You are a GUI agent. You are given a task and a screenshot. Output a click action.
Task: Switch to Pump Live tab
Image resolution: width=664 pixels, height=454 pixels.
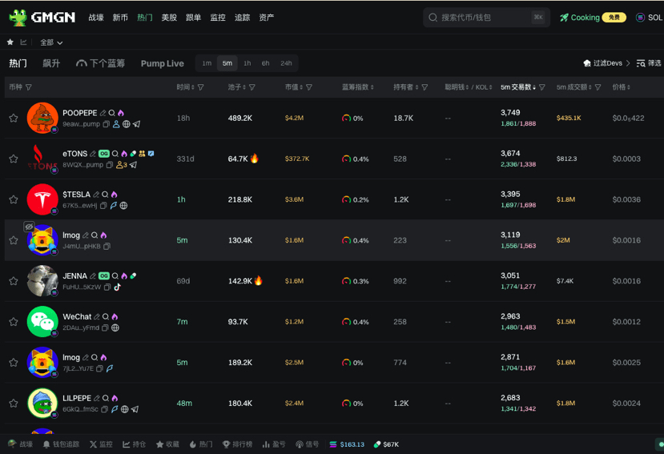click(x=162, y=63)
